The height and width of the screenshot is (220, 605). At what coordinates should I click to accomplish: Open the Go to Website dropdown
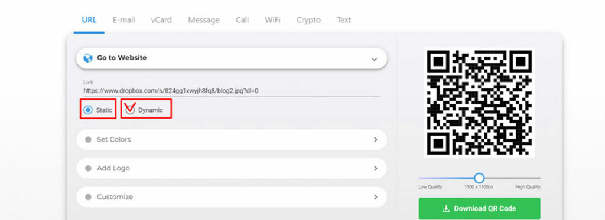click(232, 58)
